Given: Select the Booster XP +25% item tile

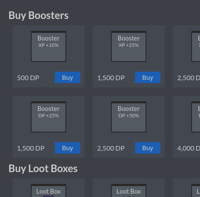Looking at the screenshot, I should tap(129, 46).
